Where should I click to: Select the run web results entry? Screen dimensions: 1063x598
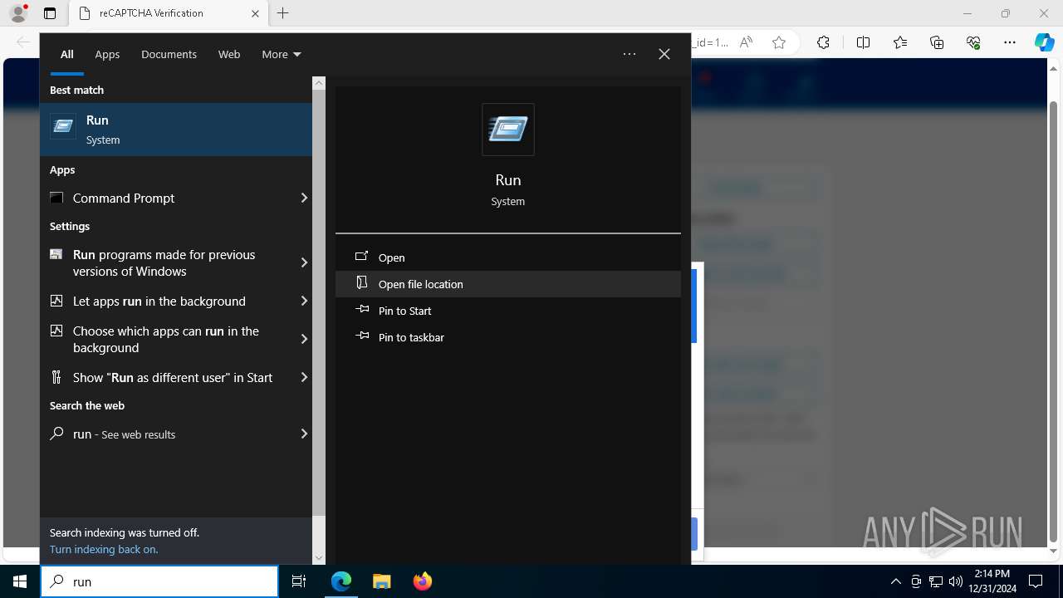point(166,434)
